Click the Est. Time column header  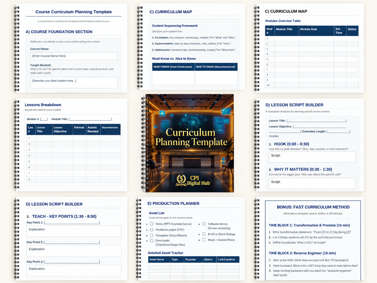click(x=340, y=31)
